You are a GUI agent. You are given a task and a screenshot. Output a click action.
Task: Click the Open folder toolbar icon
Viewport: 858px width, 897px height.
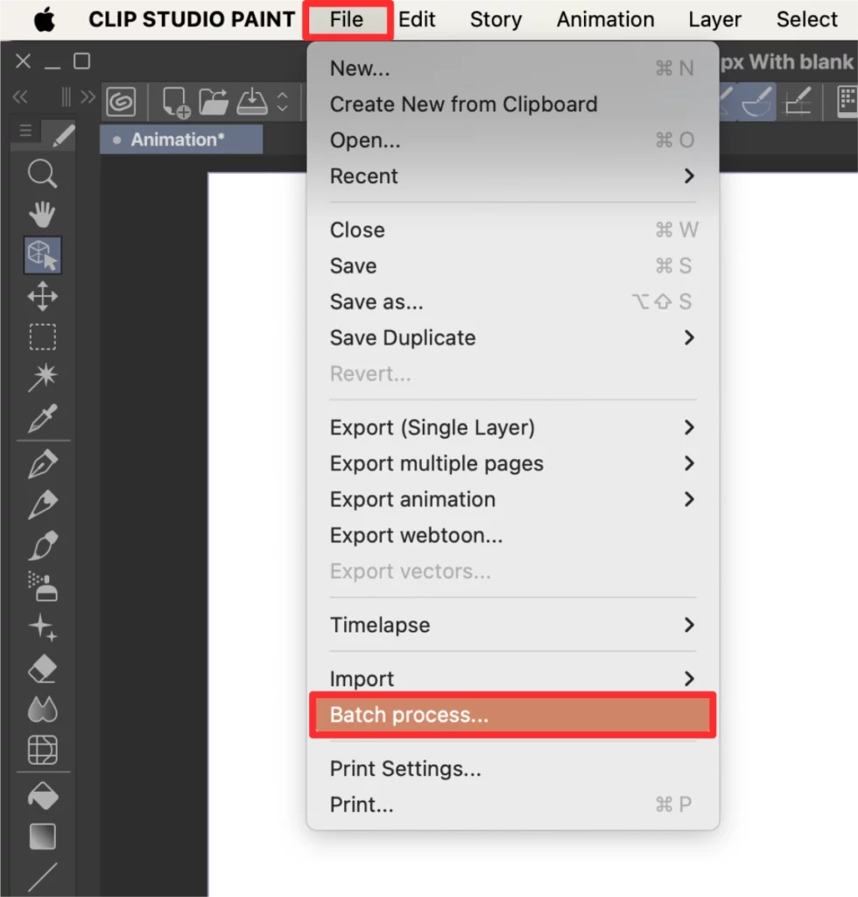tap(214, 102)
